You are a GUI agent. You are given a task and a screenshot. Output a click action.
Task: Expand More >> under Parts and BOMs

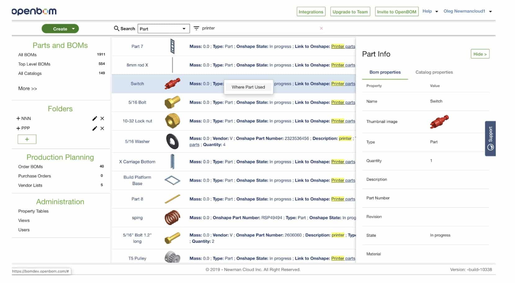(28, 88)
